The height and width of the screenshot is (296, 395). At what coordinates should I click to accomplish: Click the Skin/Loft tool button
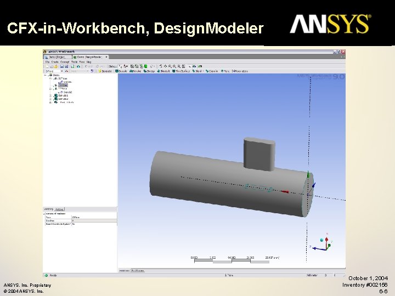[163, 71]
